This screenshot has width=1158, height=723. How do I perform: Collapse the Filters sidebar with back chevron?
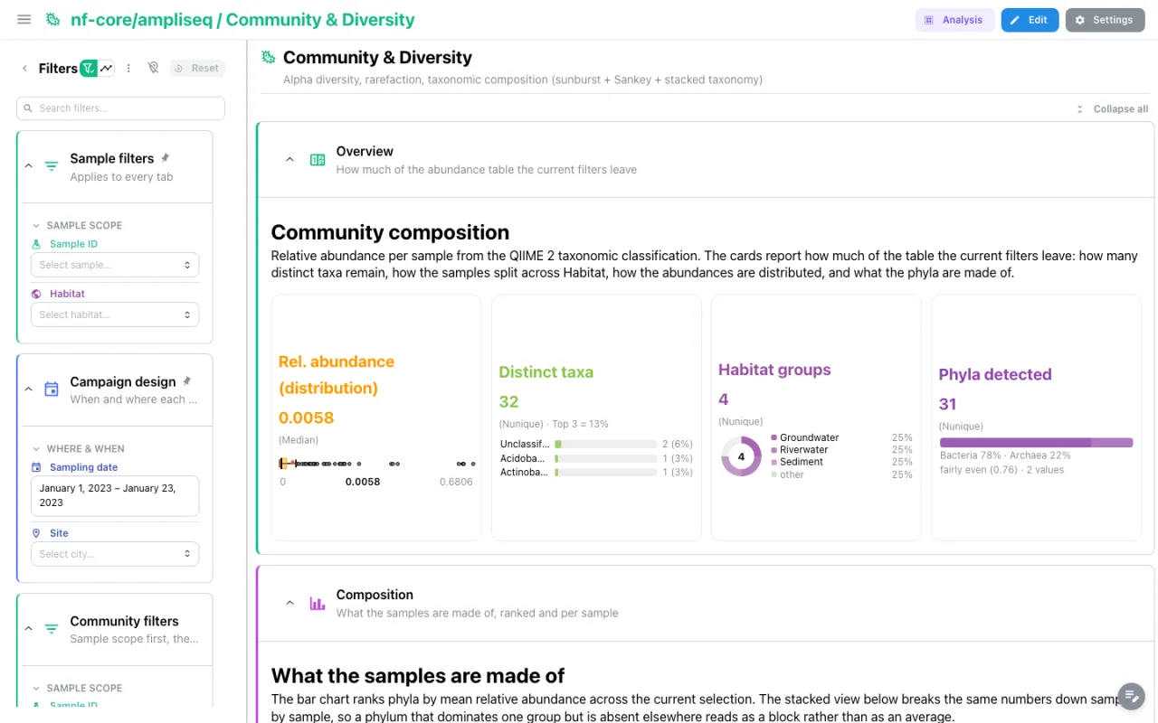[24, 69]
